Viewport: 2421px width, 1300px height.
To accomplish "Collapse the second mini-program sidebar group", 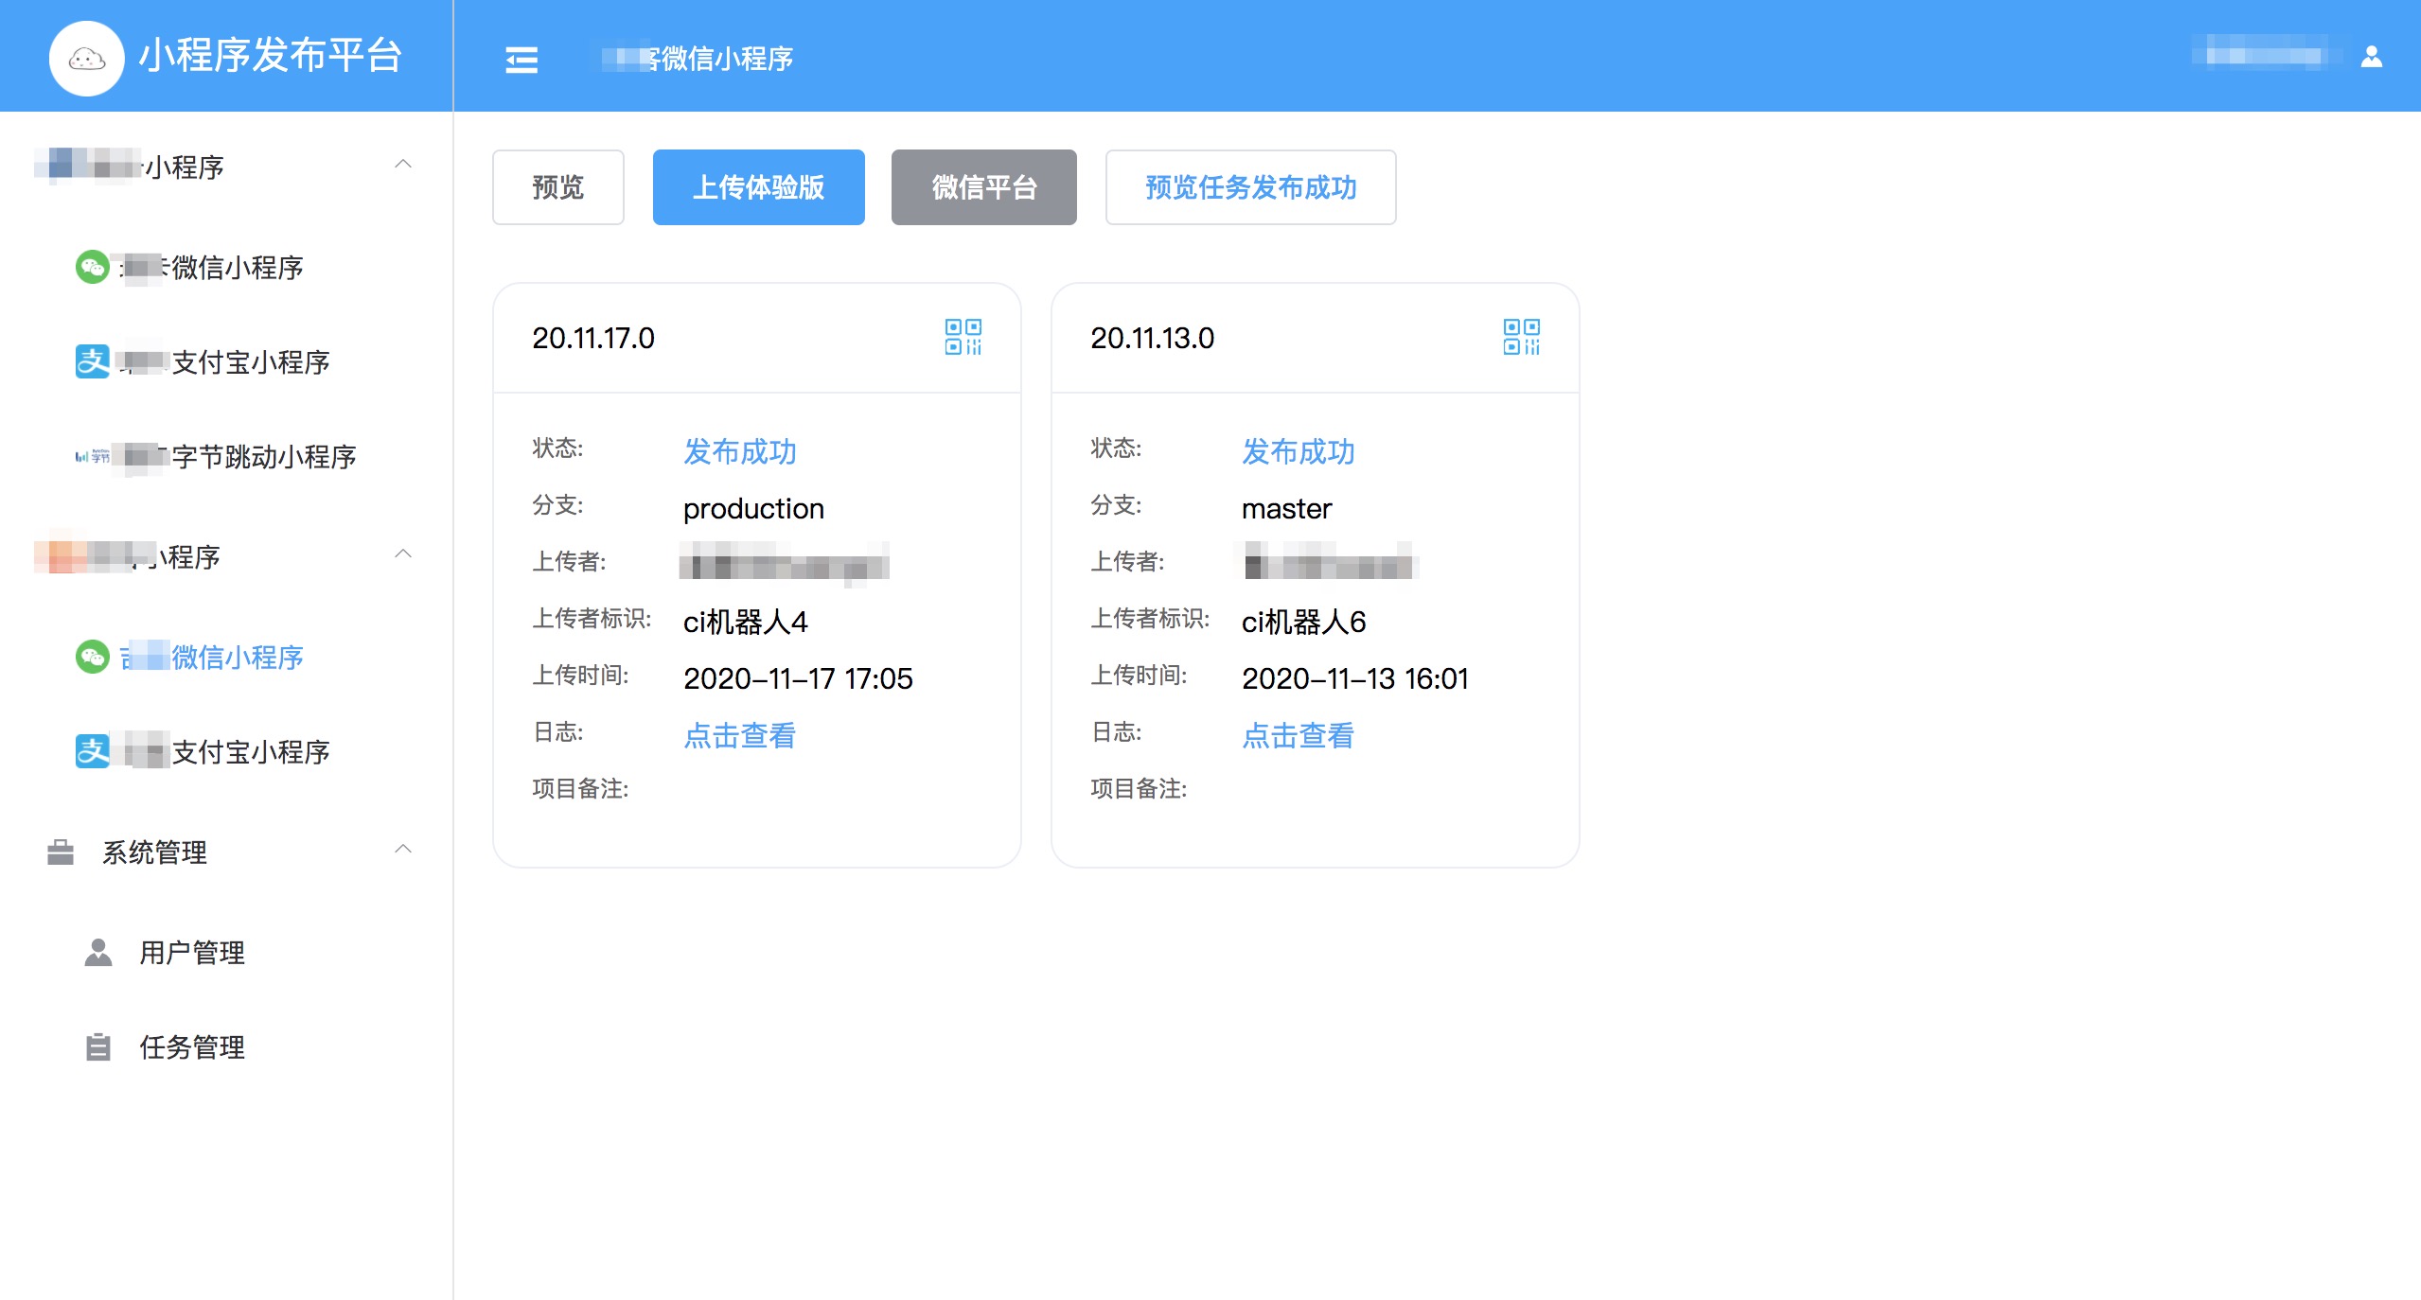I will pos(403,554).
